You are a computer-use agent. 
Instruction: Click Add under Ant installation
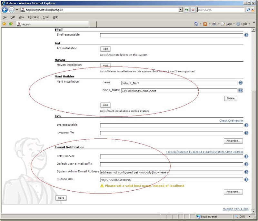pyautogui.click(x=105, y=49)
